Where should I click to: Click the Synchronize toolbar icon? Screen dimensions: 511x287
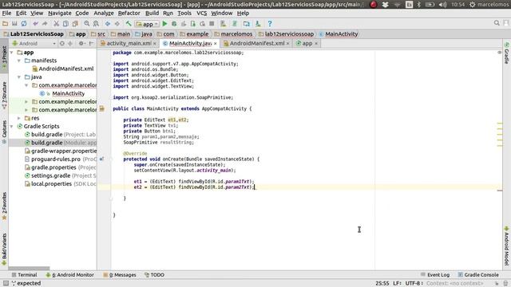[24, 23]
